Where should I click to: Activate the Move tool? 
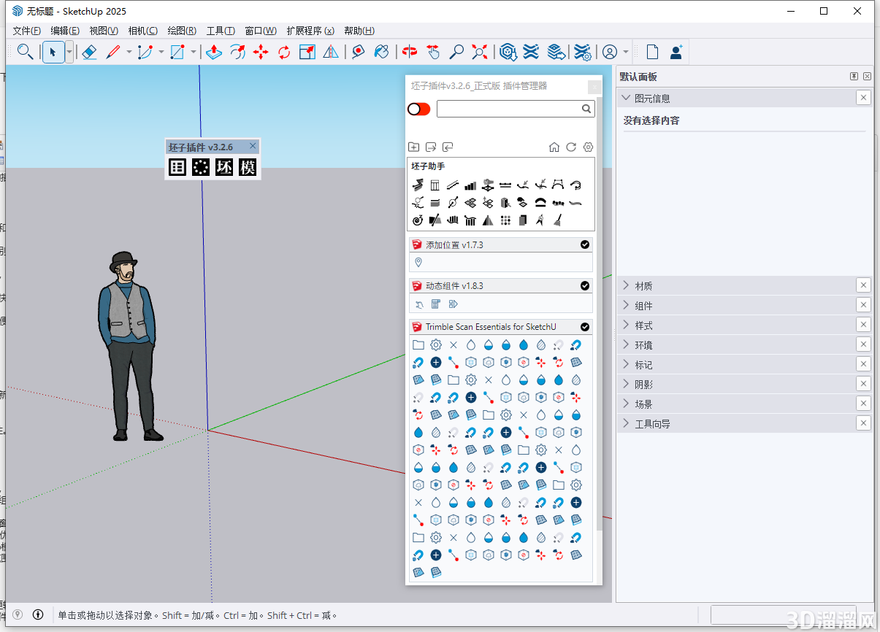[x=261, y=52]
